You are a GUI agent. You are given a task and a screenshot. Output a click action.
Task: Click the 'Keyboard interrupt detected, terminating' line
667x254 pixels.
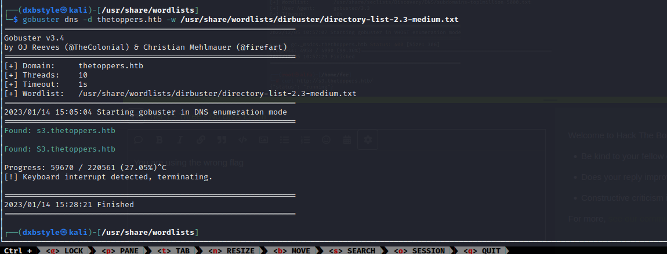pos(108,177)
